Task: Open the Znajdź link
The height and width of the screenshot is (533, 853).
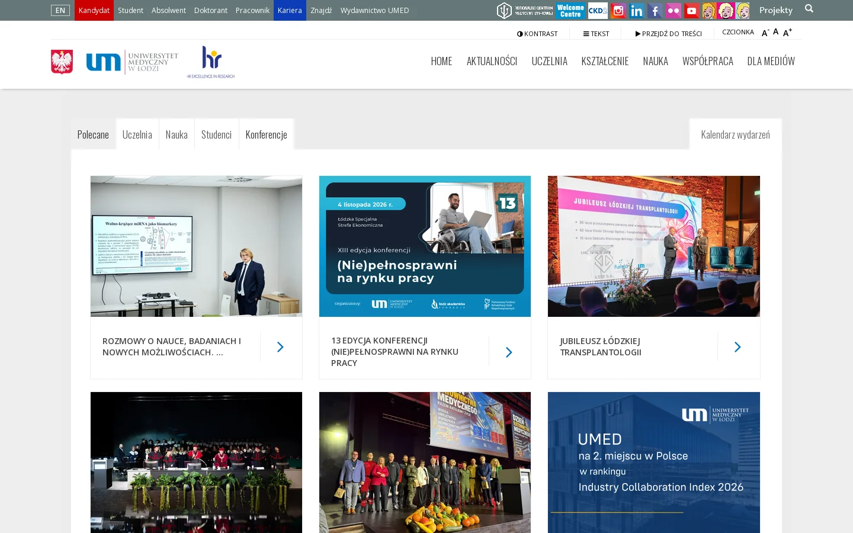Action: 321,10
